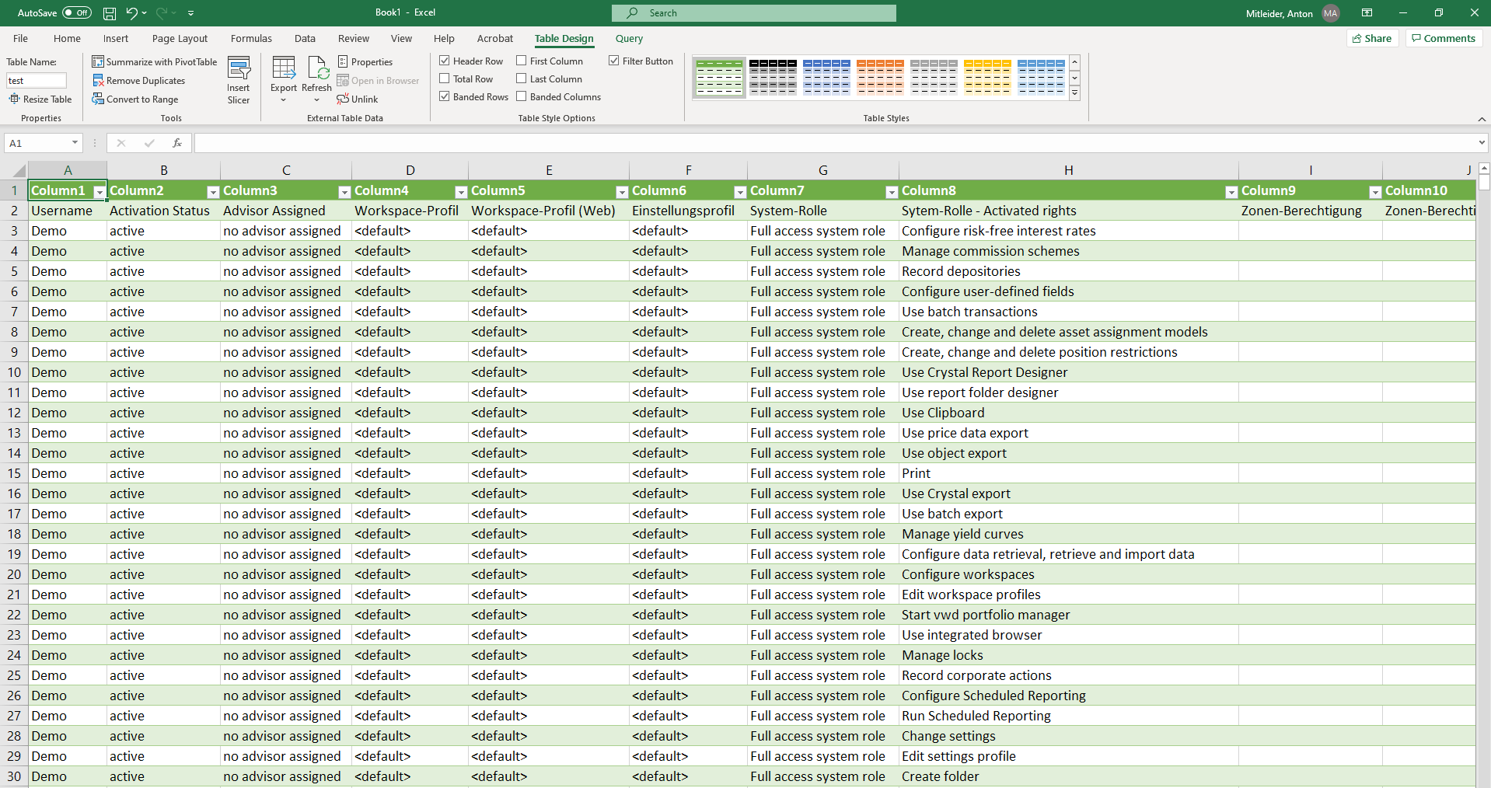
Task: Click Remove Duplicates tool
Action: (x=145, y=81)
